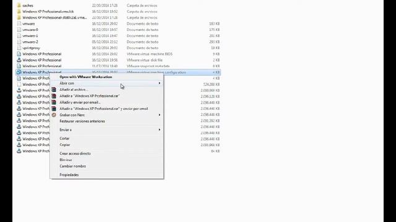Click the Windows XP Professional.vmx.lck folder icon

pos(19,11)
